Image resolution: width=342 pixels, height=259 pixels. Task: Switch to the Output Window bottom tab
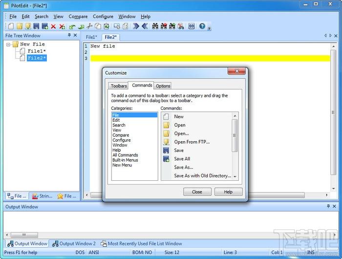pyautogui.click(x=27, y=243)
